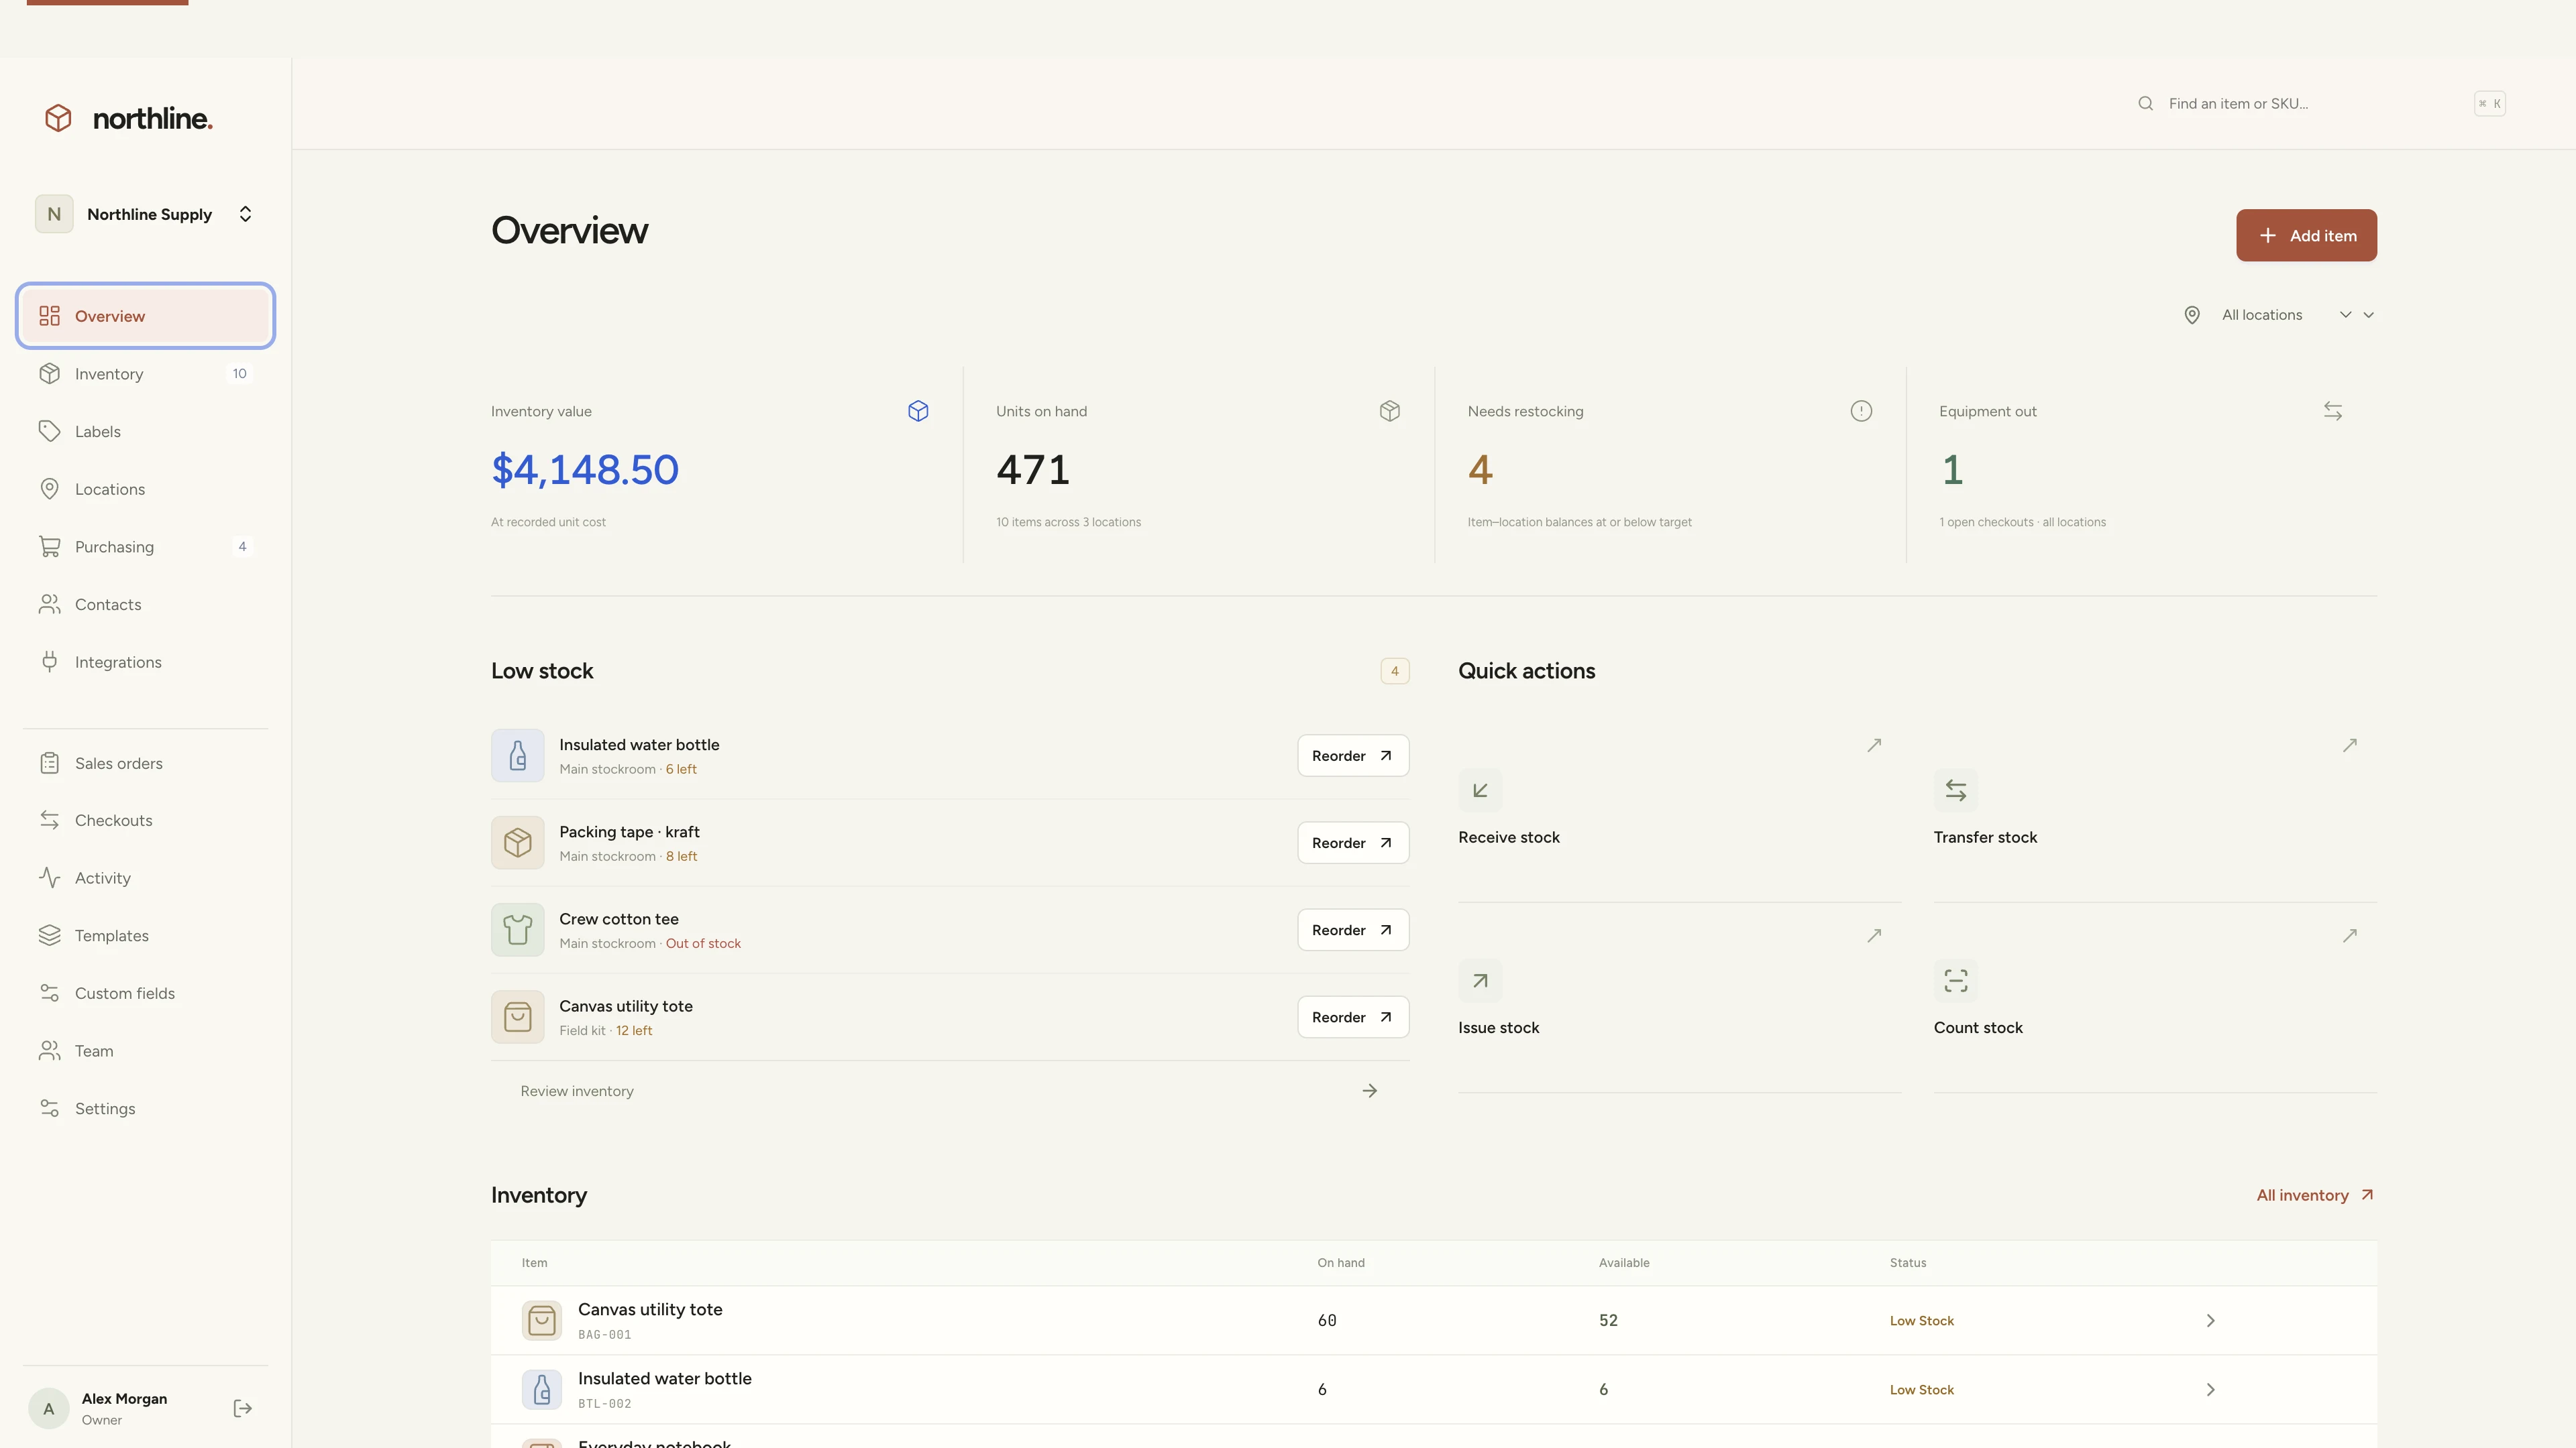Screen dimensions: 2576x1448
Task: Click the Issue stock arrow icon
Action: click(x=1480, y=980)
